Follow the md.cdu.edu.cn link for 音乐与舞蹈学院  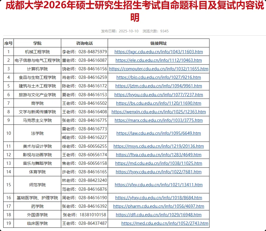159,163
